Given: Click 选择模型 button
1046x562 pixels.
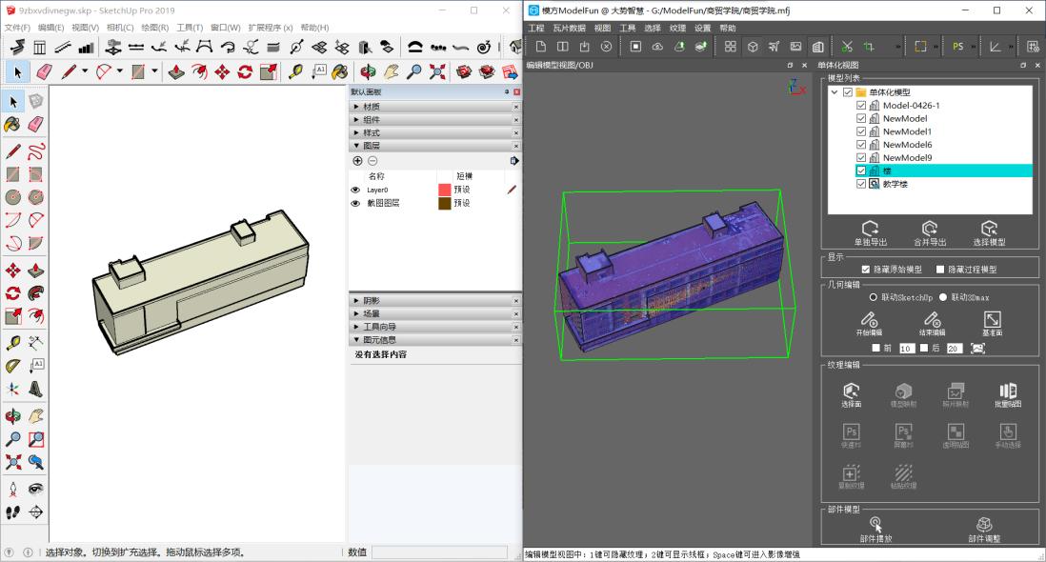Looking at the screenshot, I should coord(989,233).
